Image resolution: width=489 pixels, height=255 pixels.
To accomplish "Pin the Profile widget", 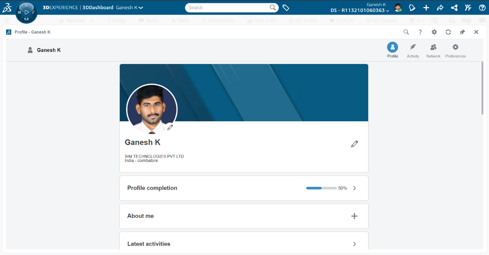I will tap(462, 32).
